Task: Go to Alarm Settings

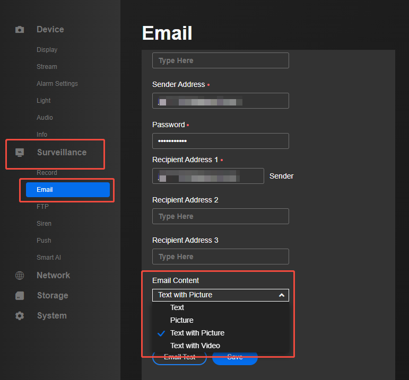Action: click(x=57, y=84)
